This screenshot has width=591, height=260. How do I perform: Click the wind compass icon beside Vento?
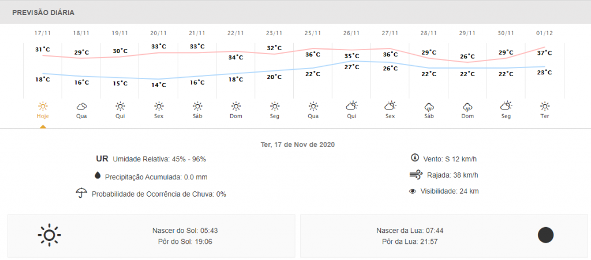point(415,157)
